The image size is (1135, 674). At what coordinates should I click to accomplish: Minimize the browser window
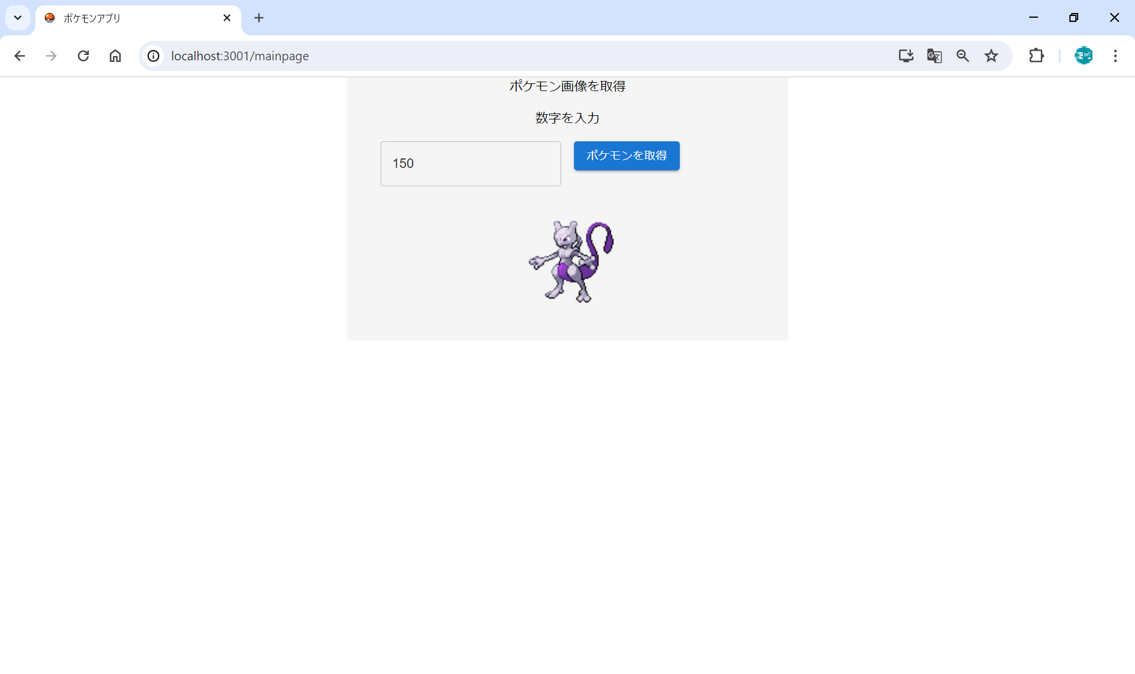[1033, 18]
